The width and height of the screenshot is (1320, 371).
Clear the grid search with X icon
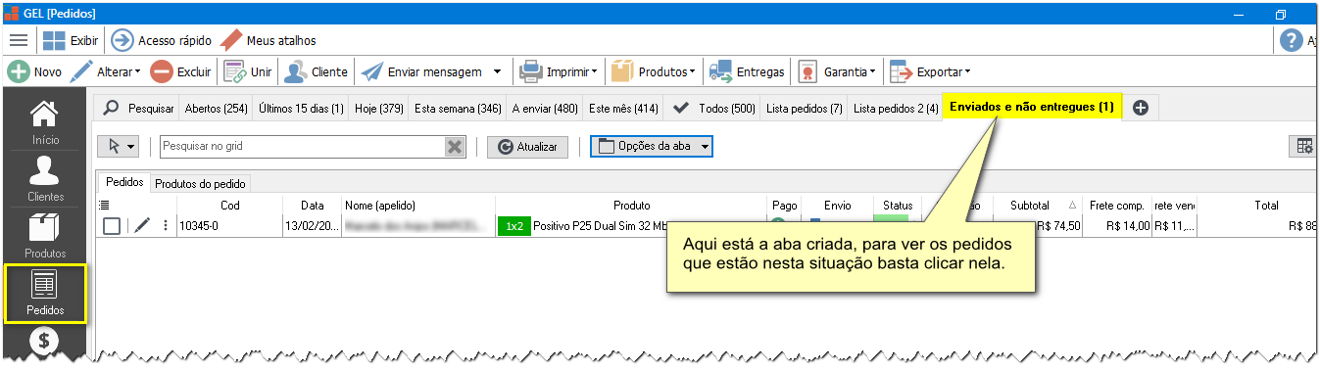click(455, 146)
